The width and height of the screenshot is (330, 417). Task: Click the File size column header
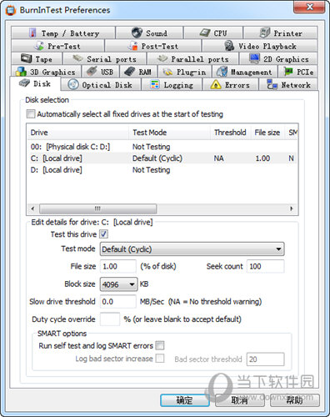(267, 133)
